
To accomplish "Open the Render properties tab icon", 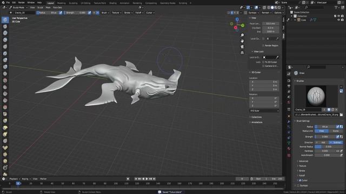I will (x=289, y=81).
